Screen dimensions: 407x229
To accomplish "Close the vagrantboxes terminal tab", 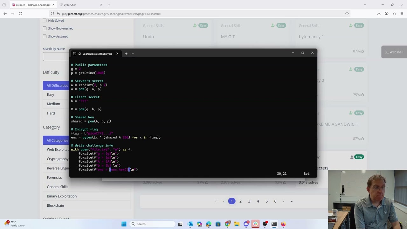I will (117, 53).
